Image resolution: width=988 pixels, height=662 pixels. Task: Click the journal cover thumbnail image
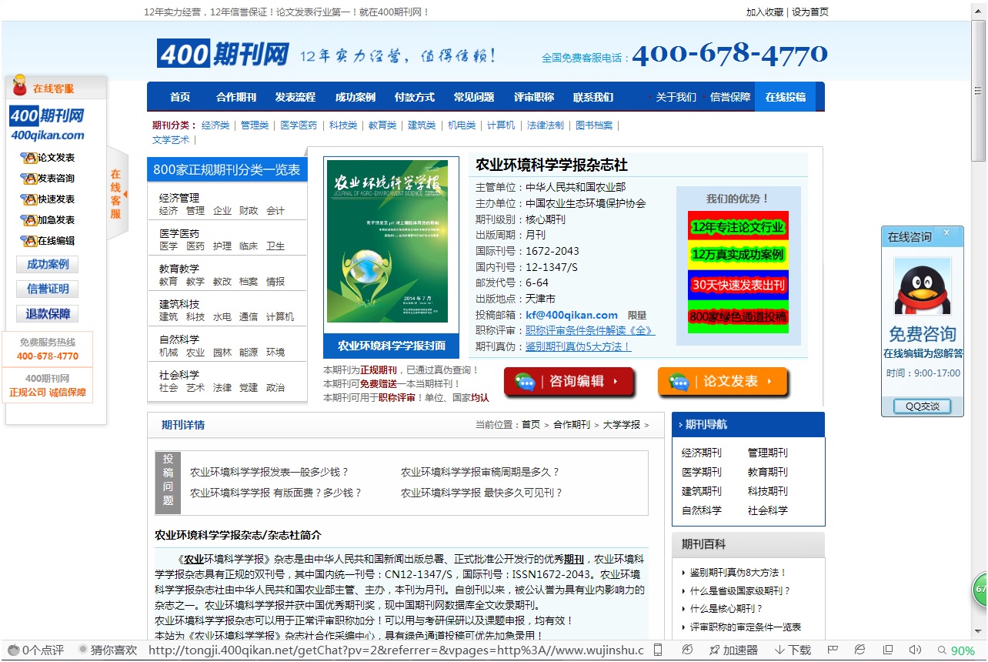[387, 241]
